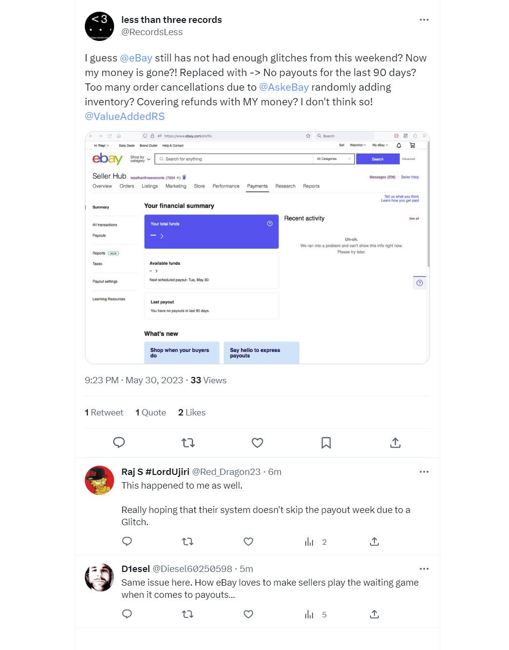This screenshot has width=509, height=650.
Task: View the 1 Retweet list
Action: pyautogui.click(x=104, y=413)
